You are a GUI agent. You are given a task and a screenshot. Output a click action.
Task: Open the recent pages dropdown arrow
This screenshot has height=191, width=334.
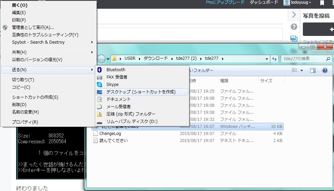(108, 59)
